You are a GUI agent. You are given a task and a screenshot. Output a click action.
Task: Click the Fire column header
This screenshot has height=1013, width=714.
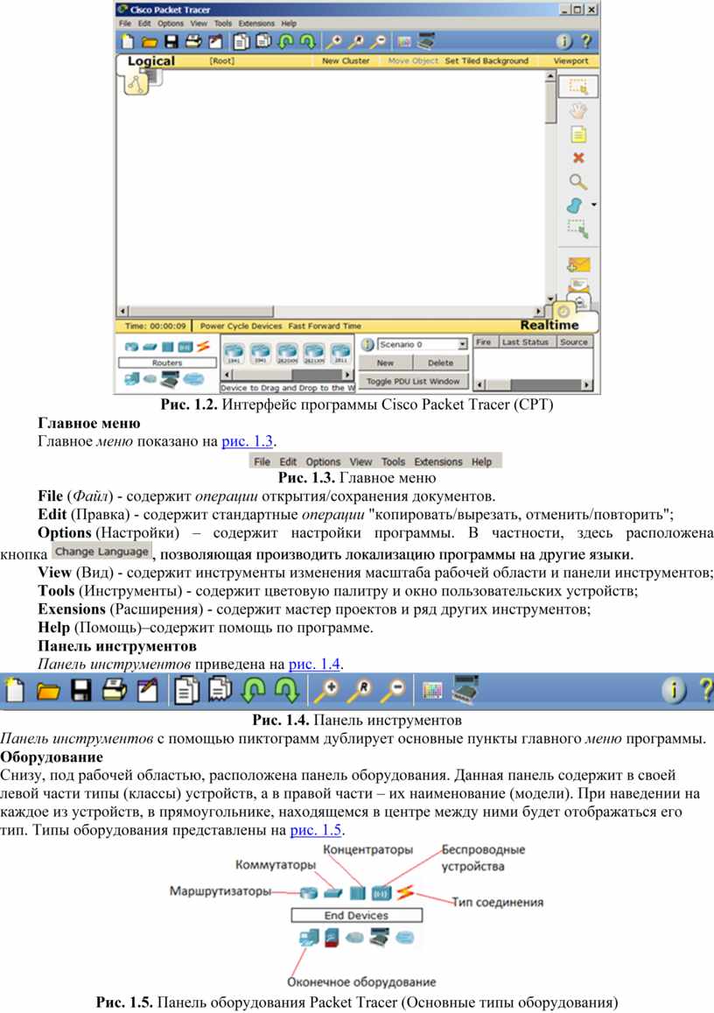coord(484,341)
